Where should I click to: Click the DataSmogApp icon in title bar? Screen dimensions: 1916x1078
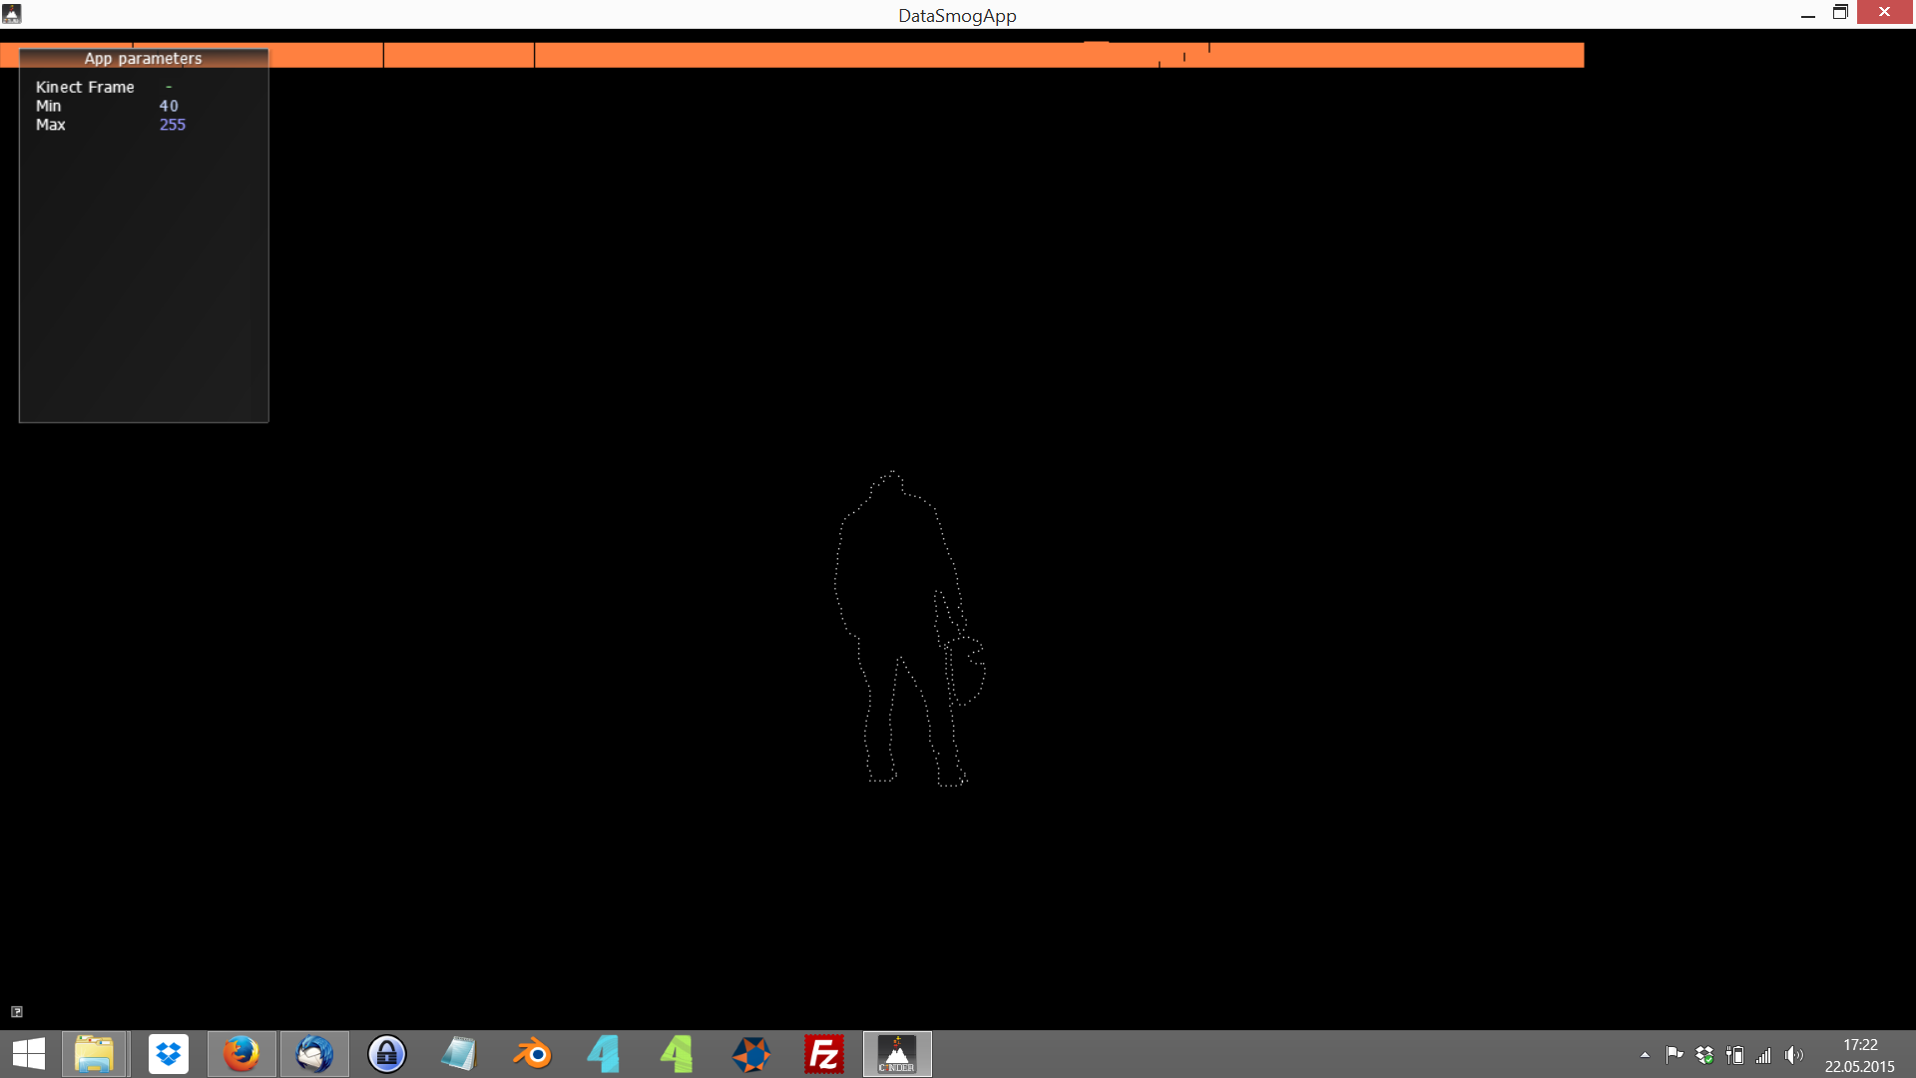pyautogui.click(x=12, y=14)
